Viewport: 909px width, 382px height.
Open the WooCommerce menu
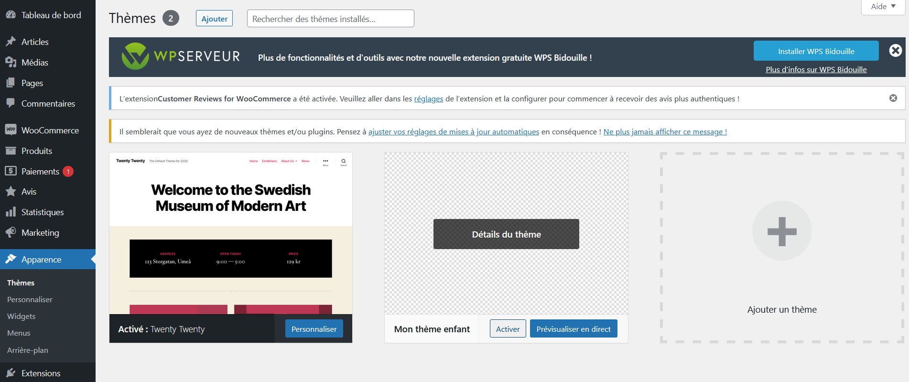pyautogui.click(x=48, y=130)
